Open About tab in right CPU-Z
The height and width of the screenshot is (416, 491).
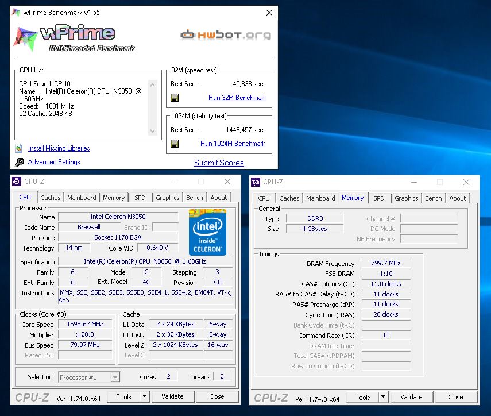[458, 198]
